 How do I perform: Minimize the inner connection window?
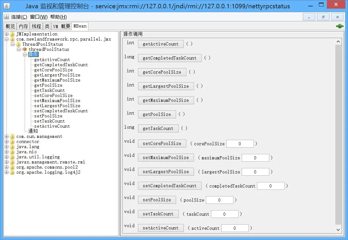(x=309, y=17)
